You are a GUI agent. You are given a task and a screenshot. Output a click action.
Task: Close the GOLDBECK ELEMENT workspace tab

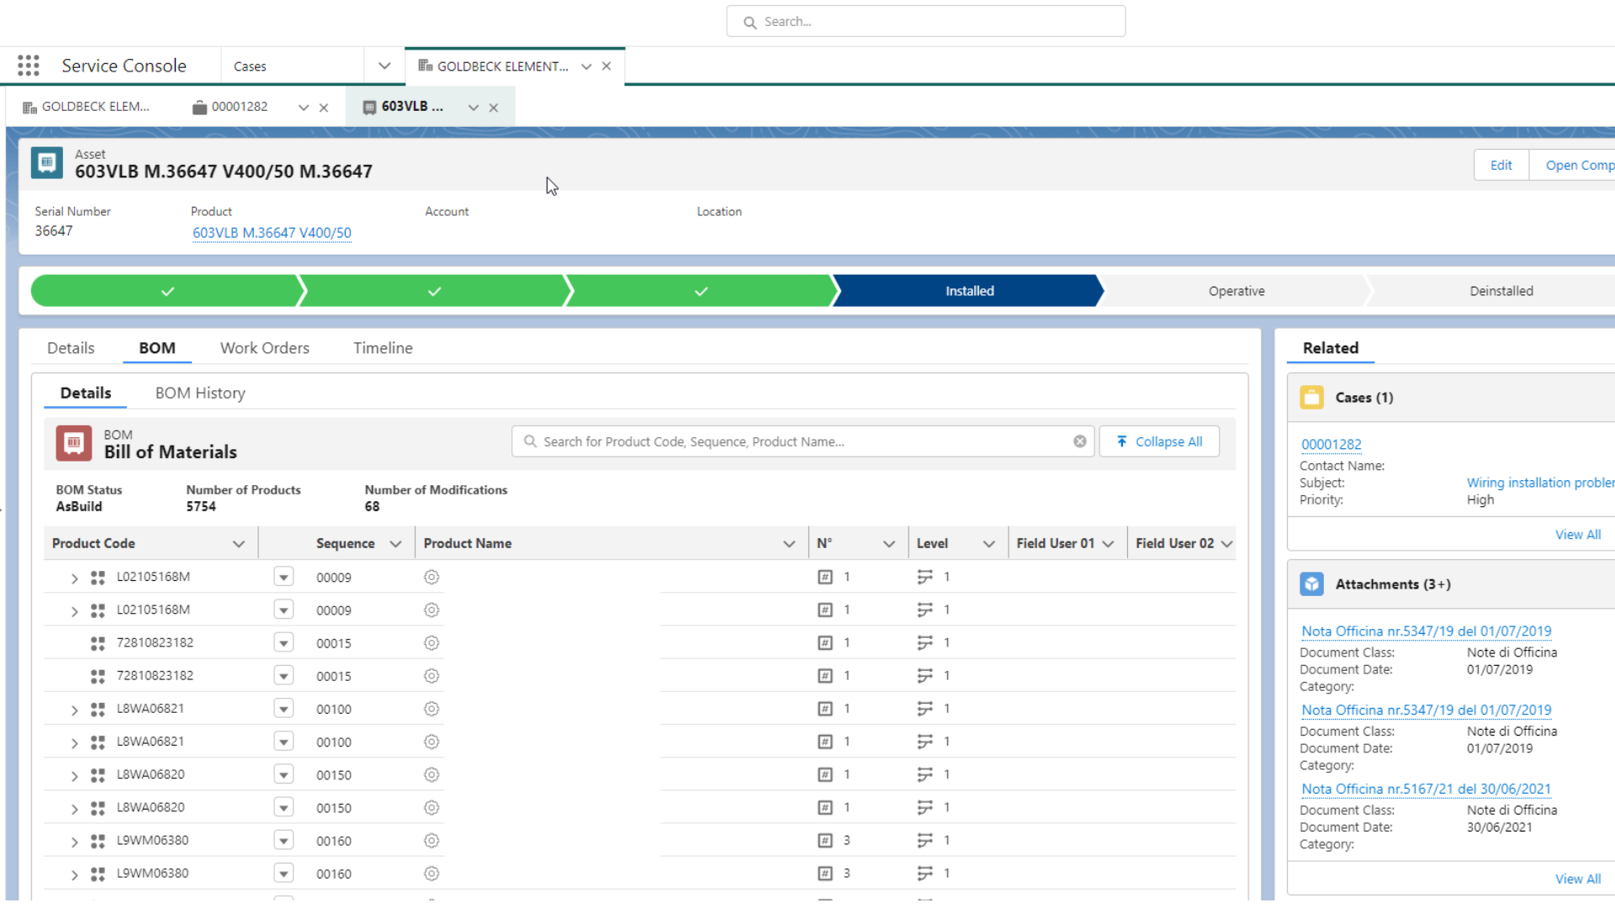(x=606, y=66)
